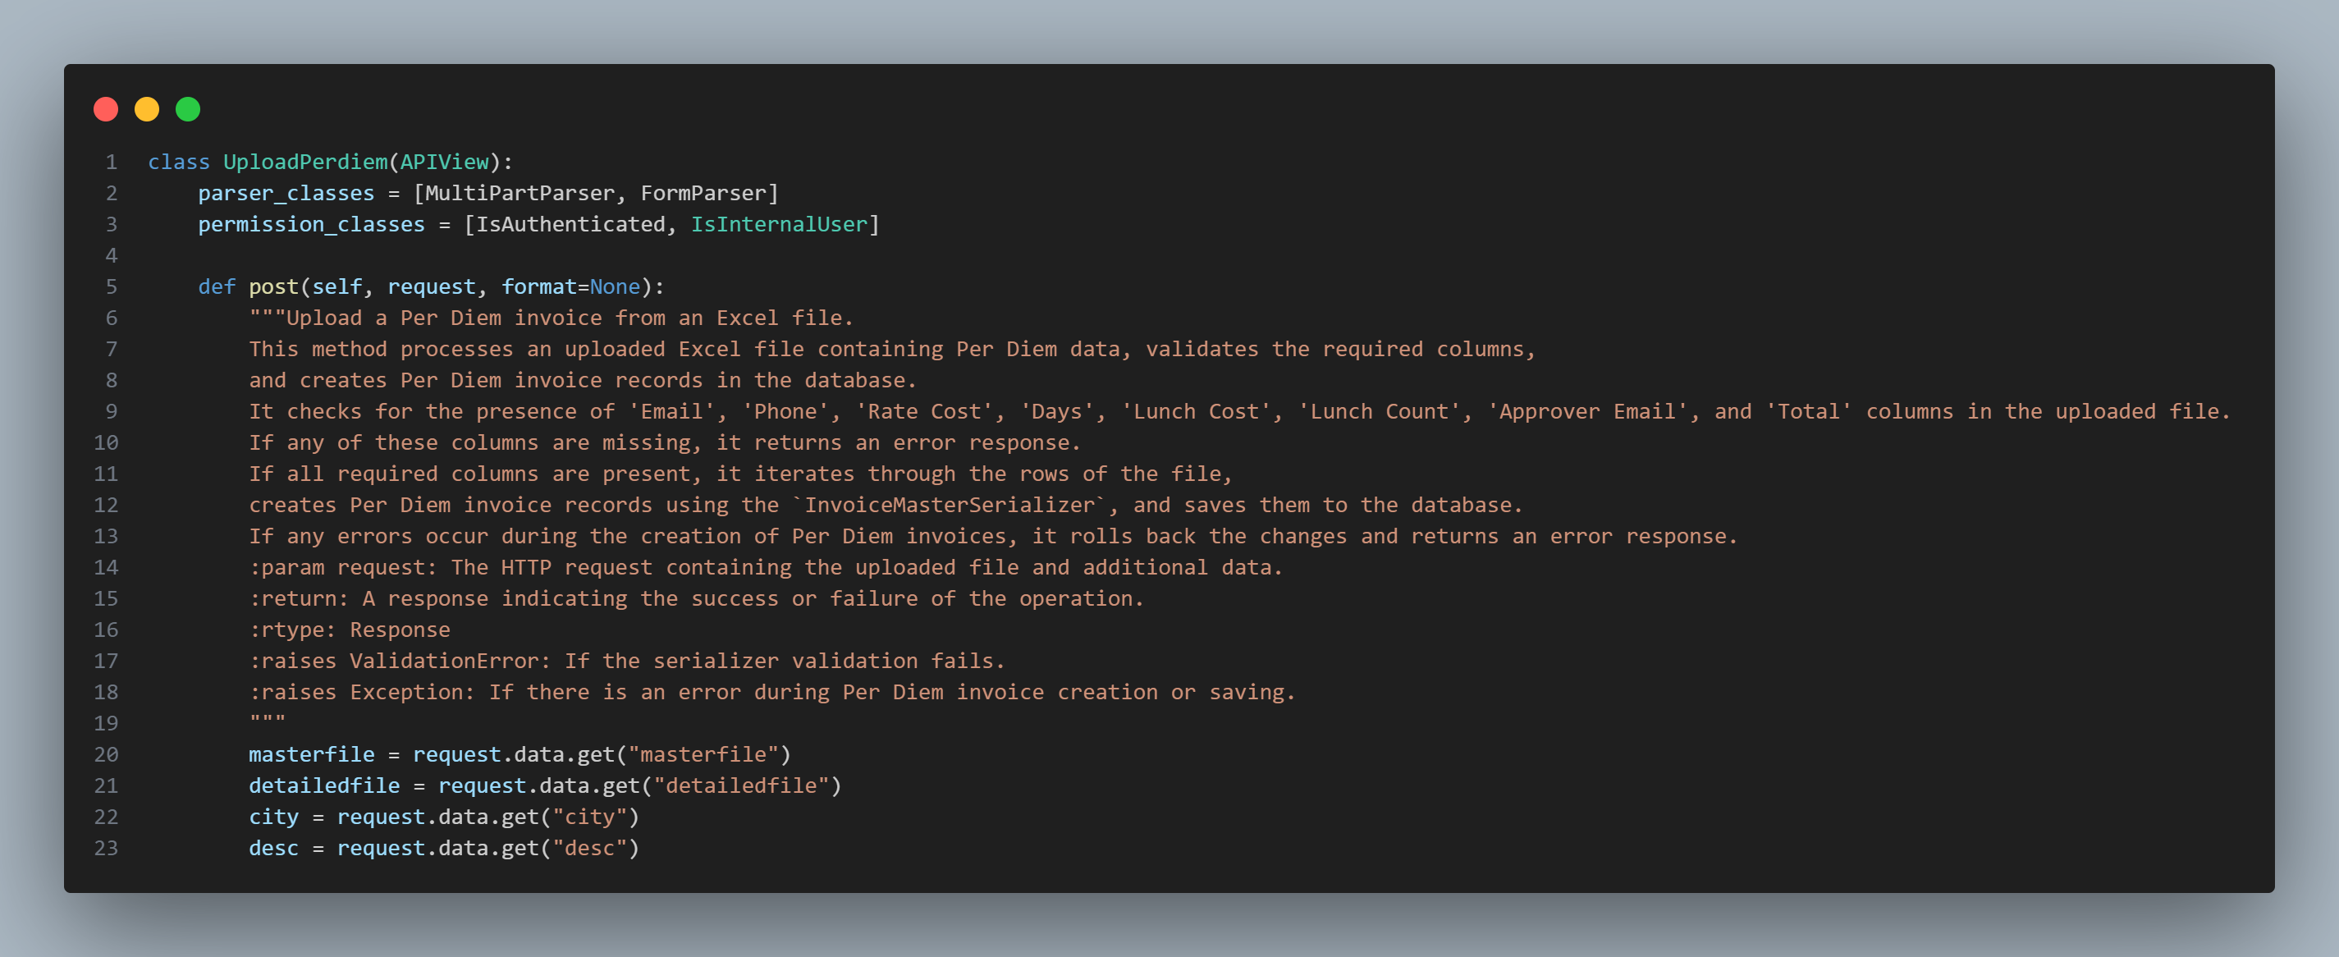Click the yellow minimize dot
Screen dimensions: 2339x957
147,109
